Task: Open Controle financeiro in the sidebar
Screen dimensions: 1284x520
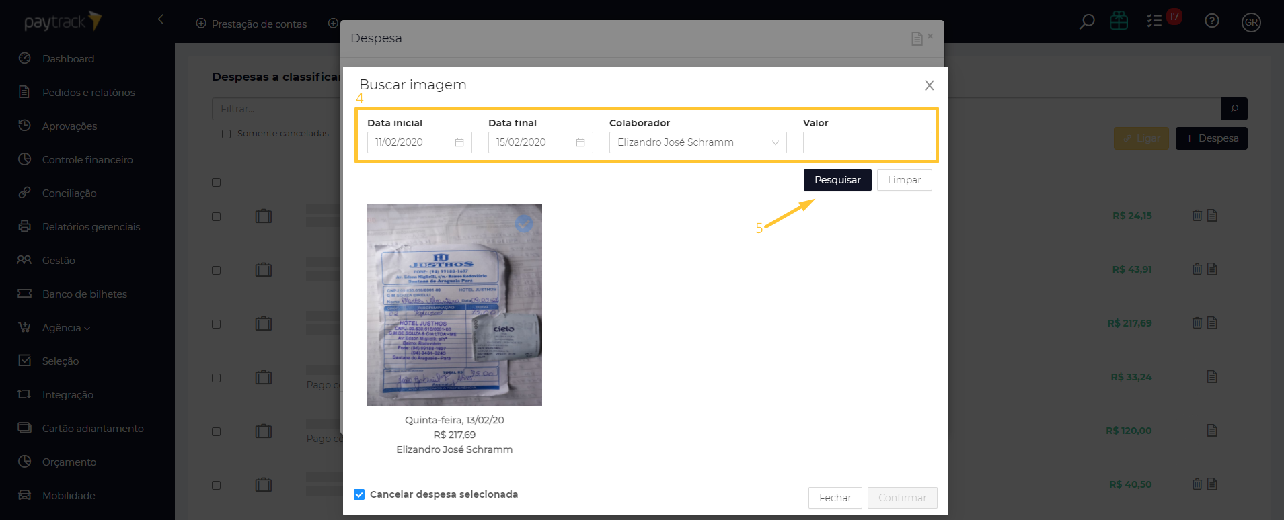Action: pyautogui.click(x=87, y=160)
